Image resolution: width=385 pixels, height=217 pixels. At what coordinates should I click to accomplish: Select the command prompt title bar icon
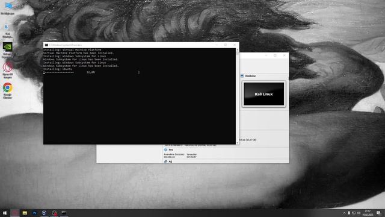tap(46, 45)
